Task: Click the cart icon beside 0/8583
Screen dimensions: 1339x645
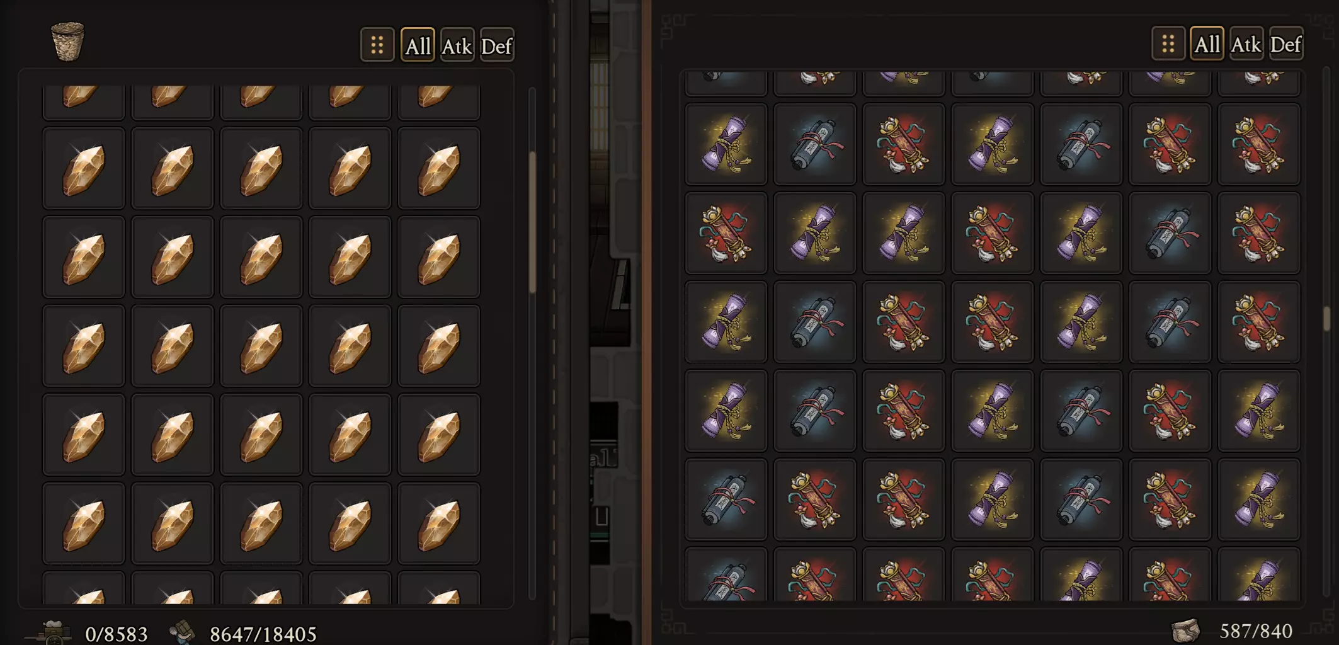Action: [x=52, y=632]
